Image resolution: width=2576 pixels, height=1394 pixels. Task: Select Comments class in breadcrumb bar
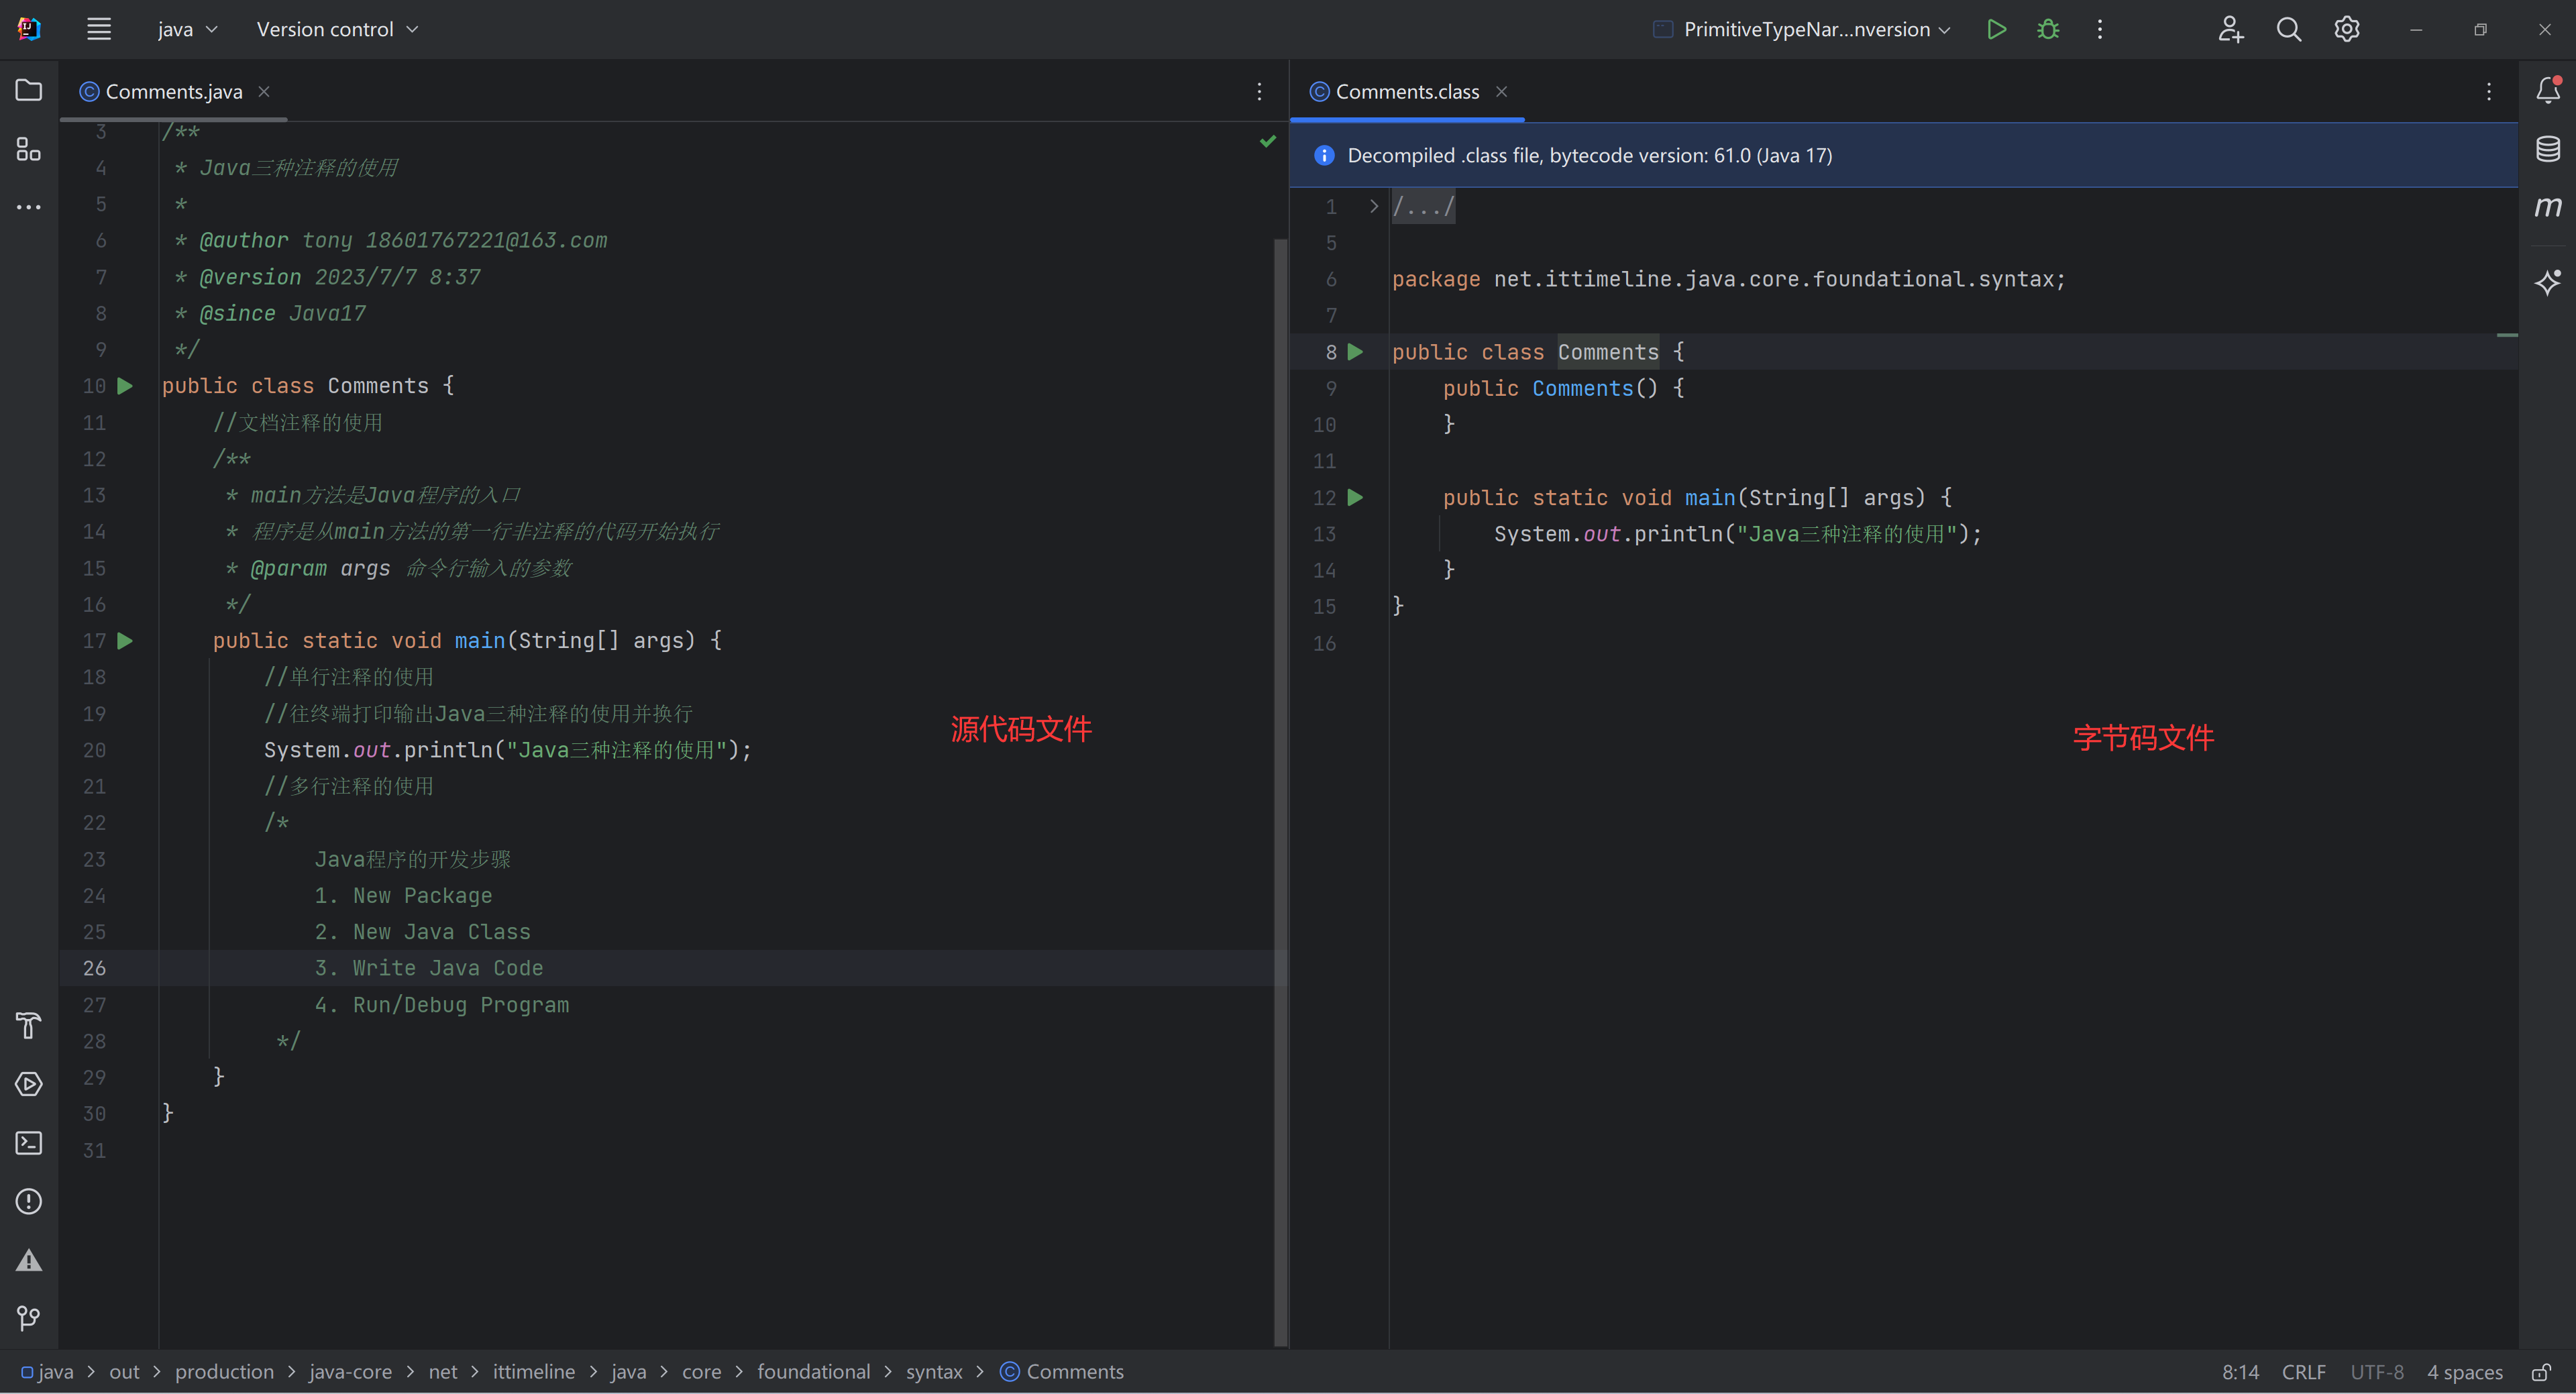click(1062, 1372)
